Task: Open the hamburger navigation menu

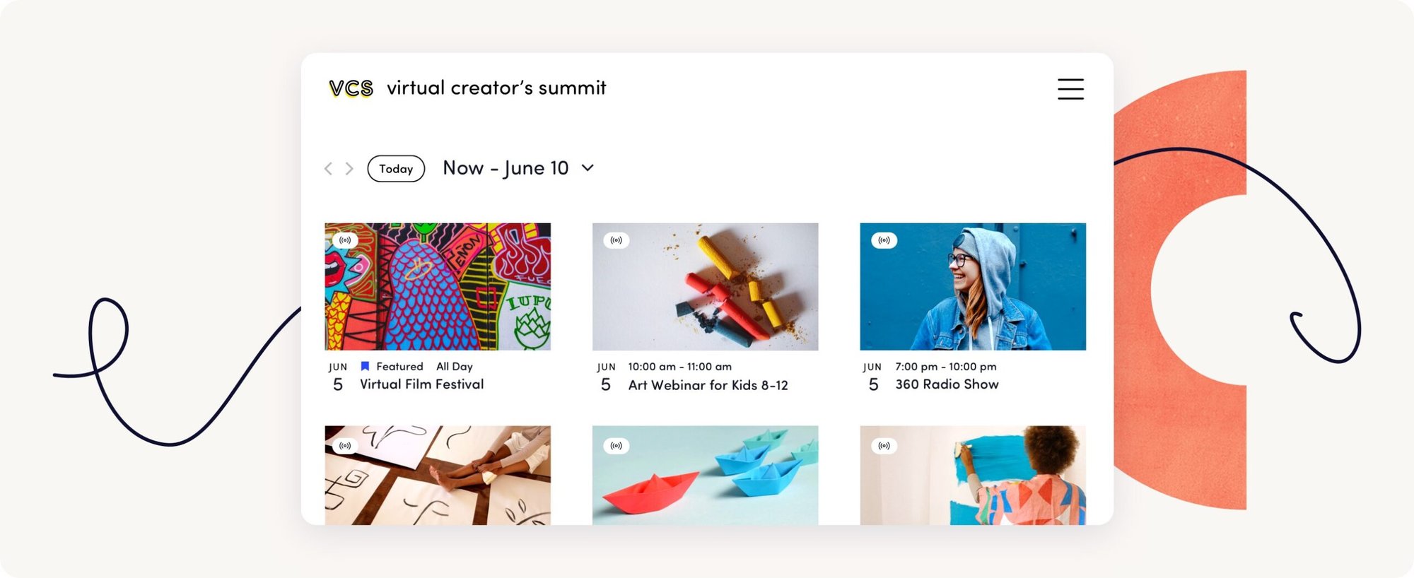Action: coord(1070,89)
